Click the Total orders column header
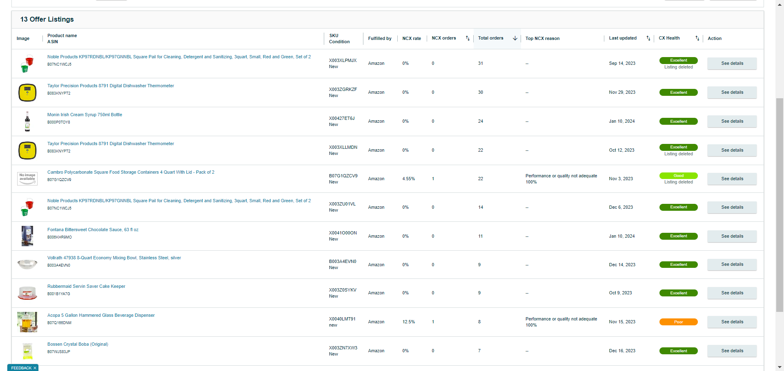 pyautogui.click(x=490, y=38)
